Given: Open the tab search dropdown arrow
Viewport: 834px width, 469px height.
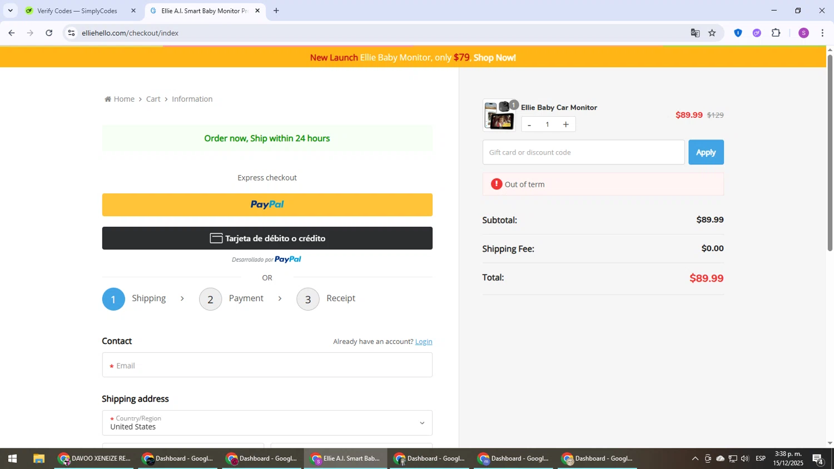Looking at the screenshot, I should tap(10, 11).
